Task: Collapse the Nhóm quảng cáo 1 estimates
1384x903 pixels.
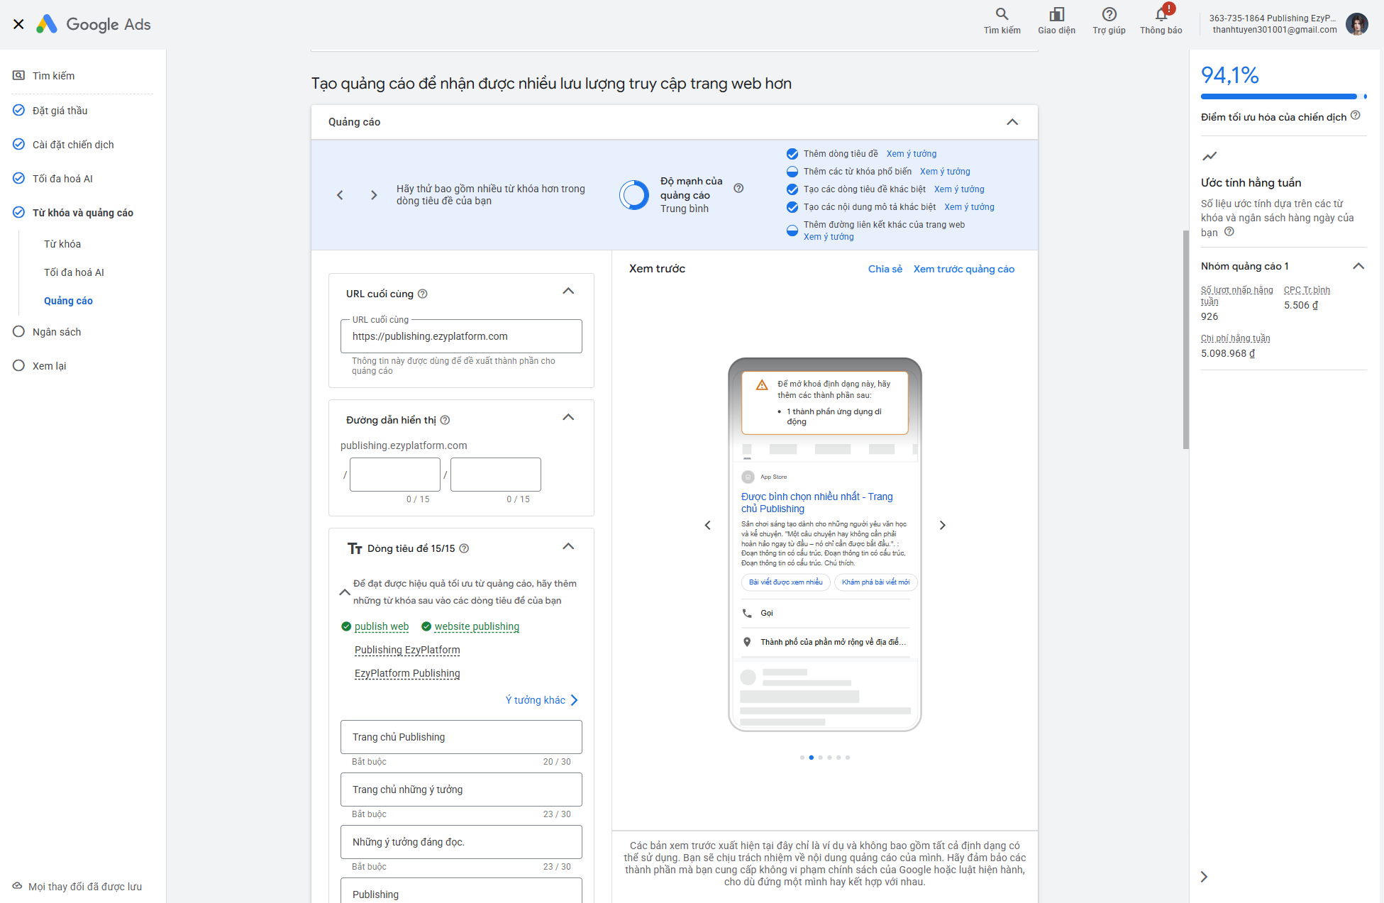Action: (1358, 266)
